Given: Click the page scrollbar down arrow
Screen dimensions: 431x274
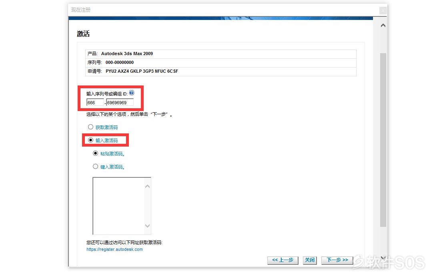Looking at the screenshot, I should [383, 258].
